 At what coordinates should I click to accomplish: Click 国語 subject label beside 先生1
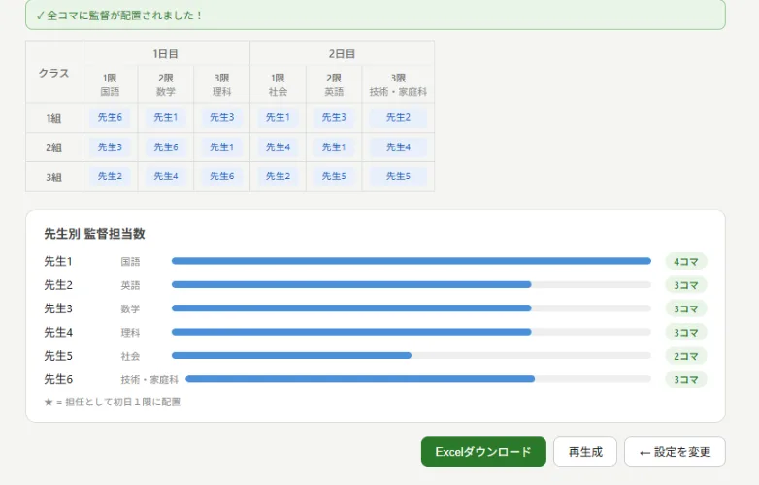coord(130,262)
